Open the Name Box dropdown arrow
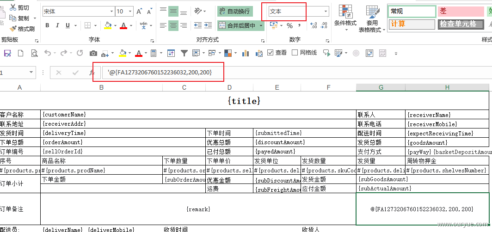The height and width of the screenshot is (232, 492). click(x=31, y=73)
